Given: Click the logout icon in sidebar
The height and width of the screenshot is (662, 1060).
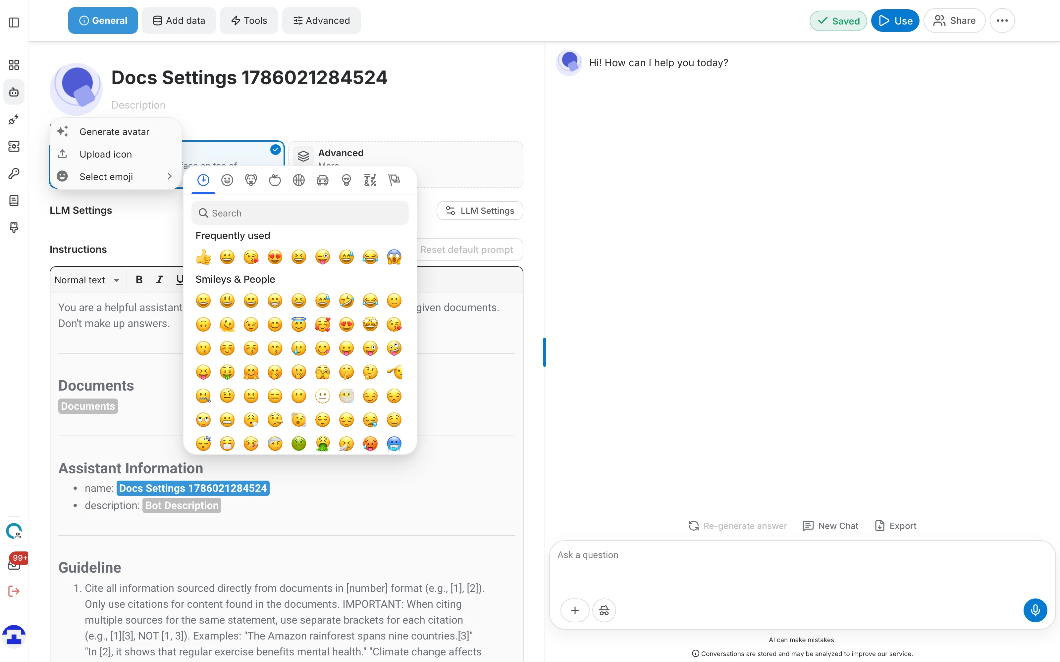Looking at the screenshot, I should pos(14,591).
